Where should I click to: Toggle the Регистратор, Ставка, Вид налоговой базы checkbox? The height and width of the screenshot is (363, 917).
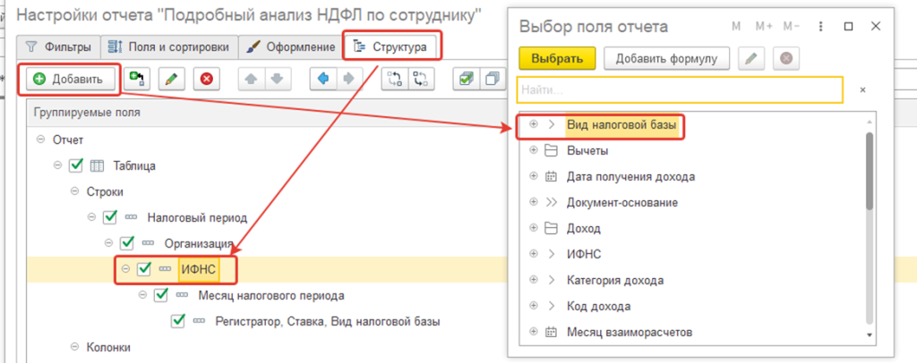(178, 321)
